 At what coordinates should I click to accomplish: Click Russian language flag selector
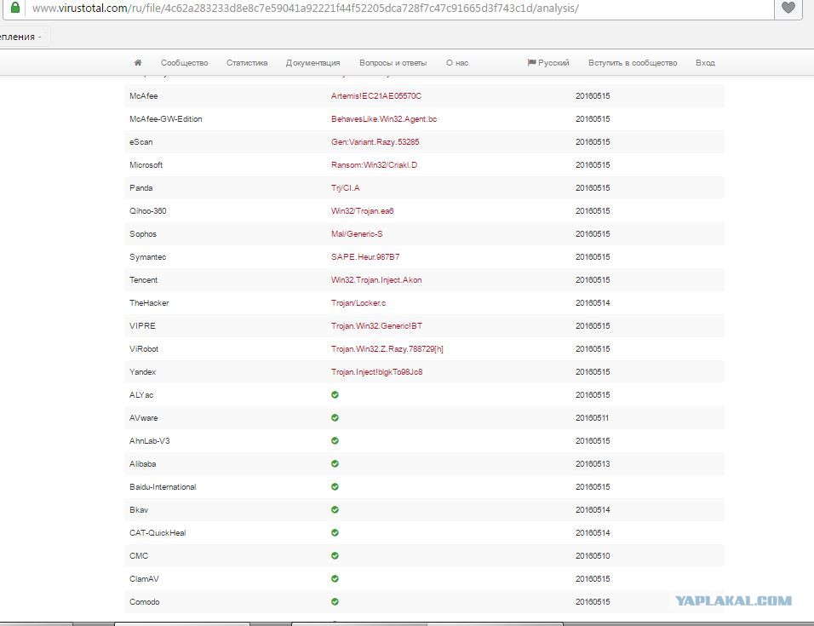click(548, 62)
